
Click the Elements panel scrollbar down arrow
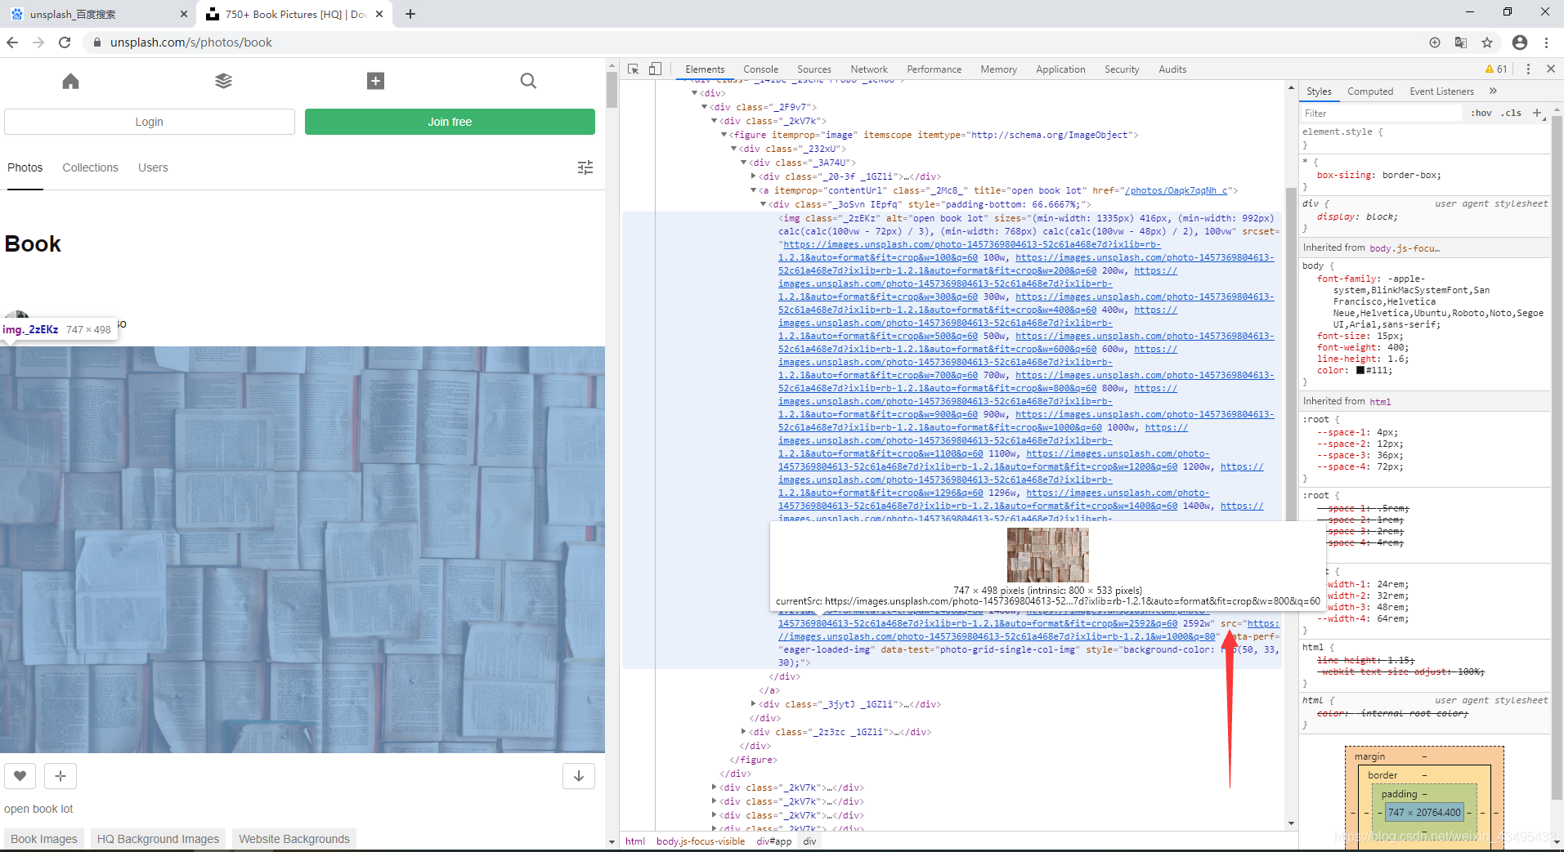click(1292, 823)
